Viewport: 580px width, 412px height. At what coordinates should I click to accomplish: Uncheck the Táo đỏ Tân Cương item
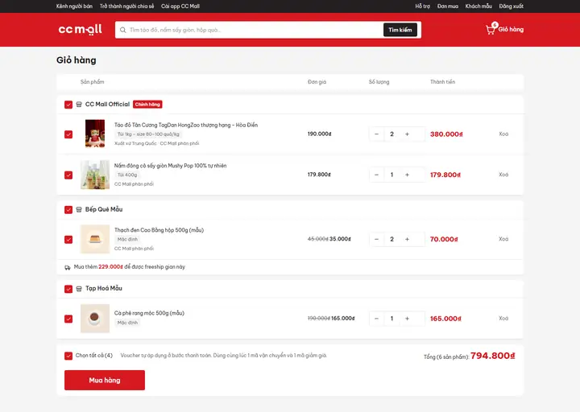point(68,134)
